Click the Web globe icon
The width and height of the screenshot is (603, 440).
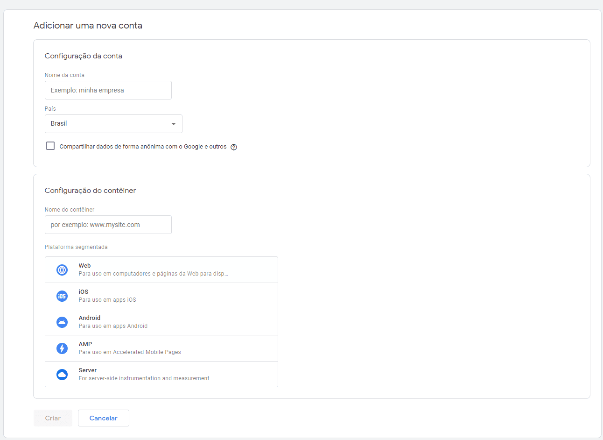[62, 270]
